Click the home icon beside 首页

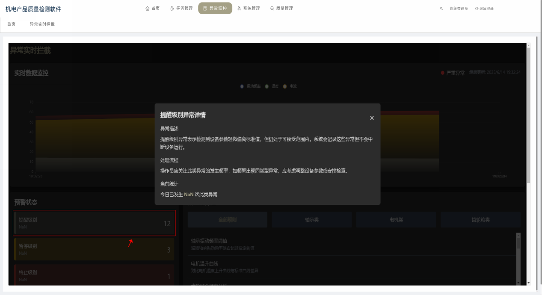(x=148, y=8)
